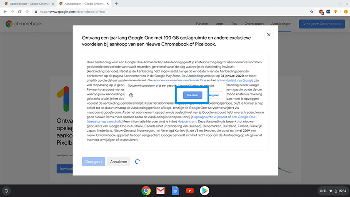Launch YouTube from the shelf
350x197 pixels.
coord(190,191)
